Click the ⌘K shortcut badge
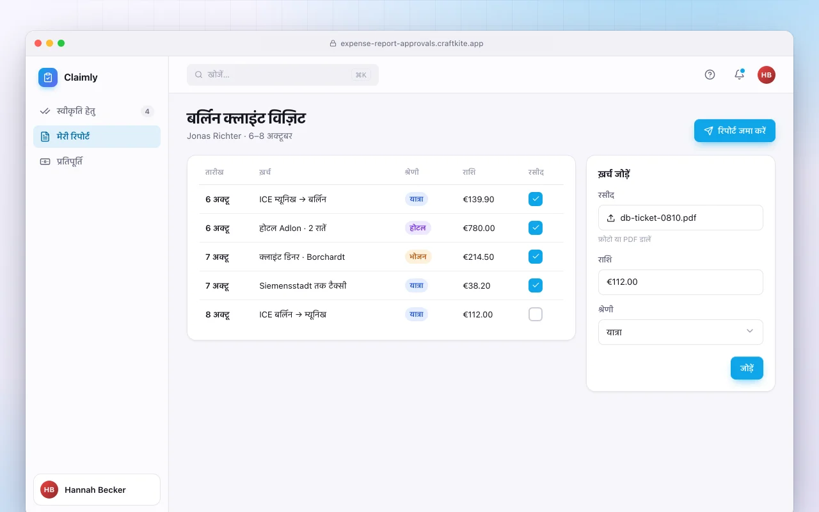This screenshot has width=819, height=512. tap(361, 75)
